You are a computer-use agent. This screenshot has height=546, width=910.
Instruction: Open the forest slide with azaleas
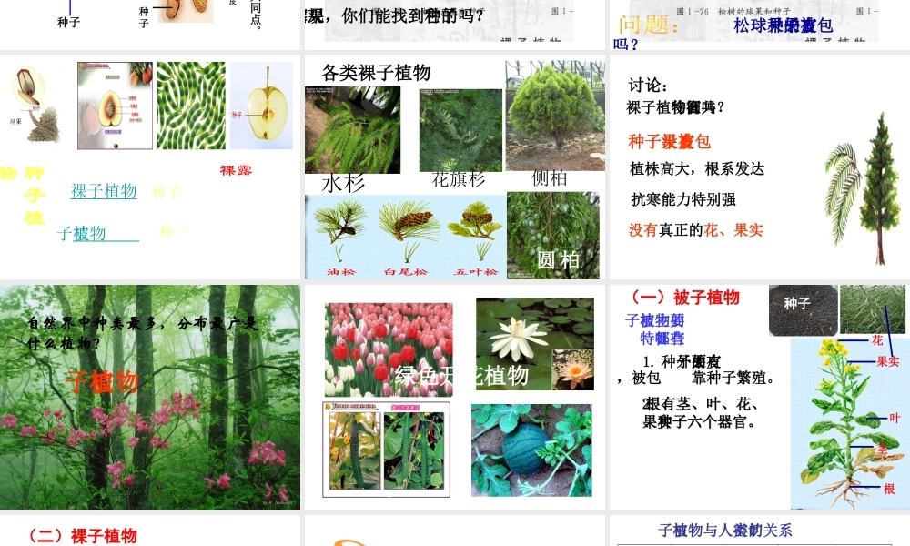pyautogui.click(x=150, y=397)
